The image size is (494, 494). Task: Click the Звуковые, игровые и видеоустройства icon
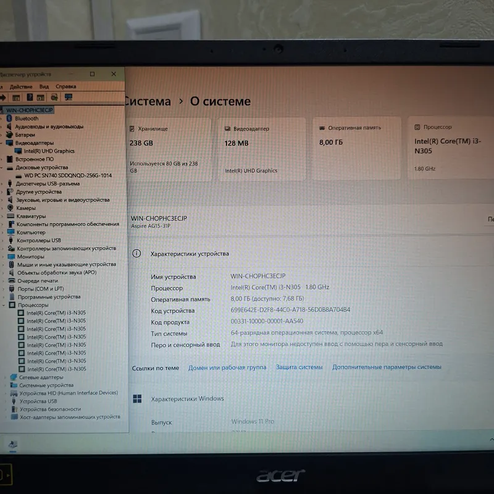(10, 199)
